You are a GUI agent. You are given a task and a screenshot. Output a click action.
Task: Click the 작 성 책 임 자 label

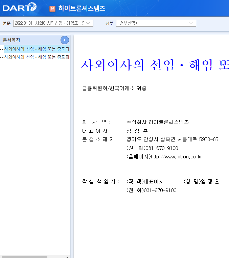[100, 181]
